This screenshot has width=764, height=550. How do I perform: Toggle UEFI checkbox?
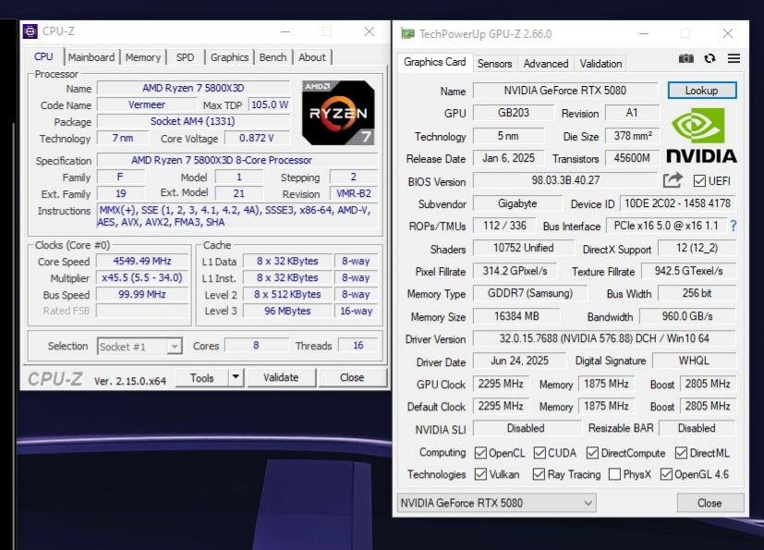699,181
